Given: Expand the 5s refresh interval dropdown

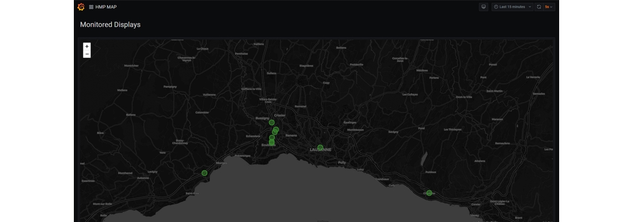Looking at the screenshot, I should [x=549, y=7].
